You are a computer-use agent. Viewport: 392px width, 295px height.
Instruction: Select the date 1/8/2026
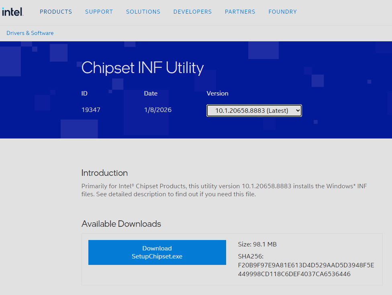(x=158, y=110)
